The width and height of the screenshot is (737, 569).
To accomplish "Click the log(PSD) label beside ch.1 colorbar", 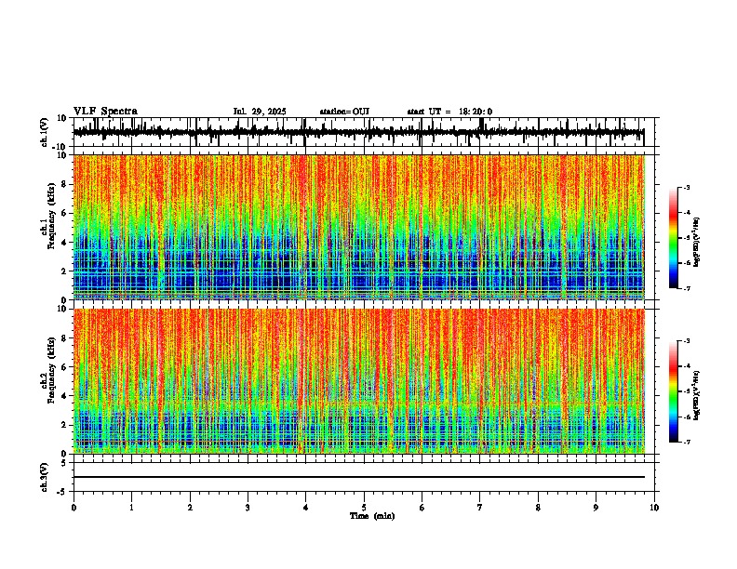I will (x=697, y=242).
